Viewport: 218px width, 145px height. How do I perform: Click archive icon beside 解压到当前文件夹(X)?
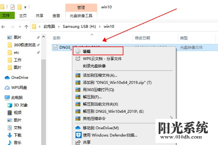pos(78,104)
